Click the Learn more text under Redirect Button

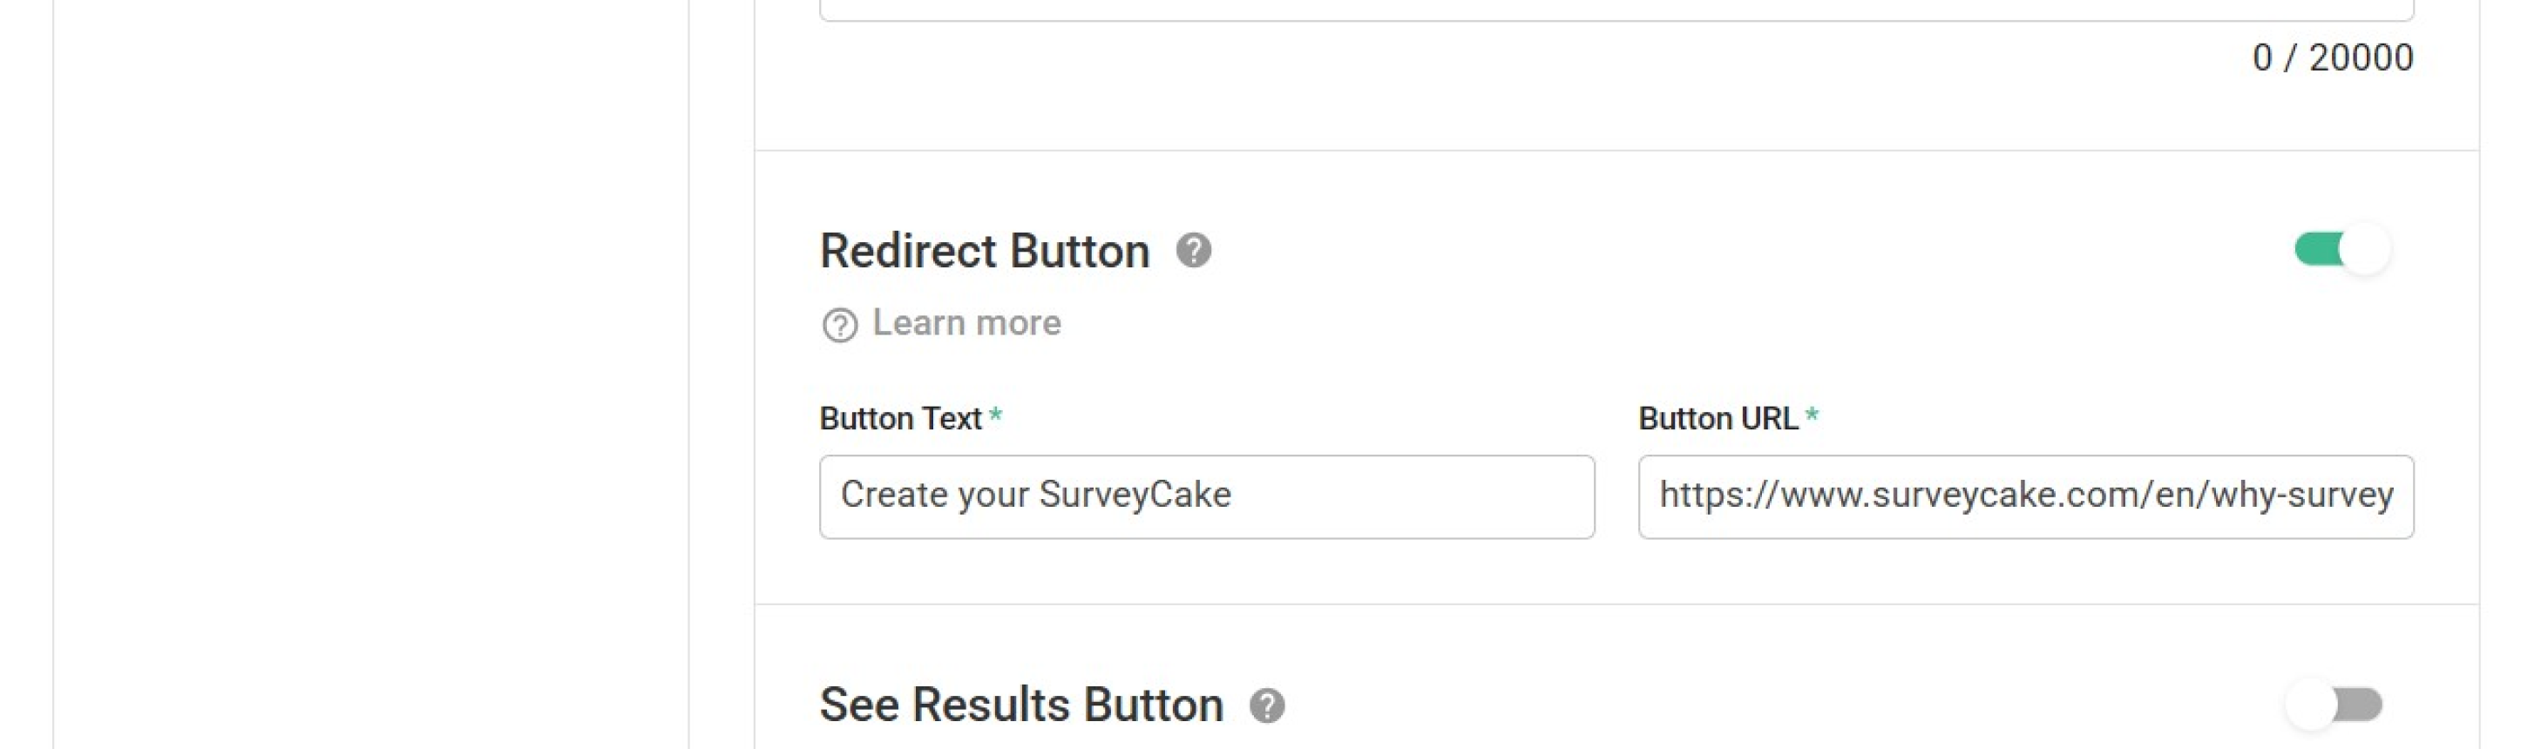pos(966,323)
